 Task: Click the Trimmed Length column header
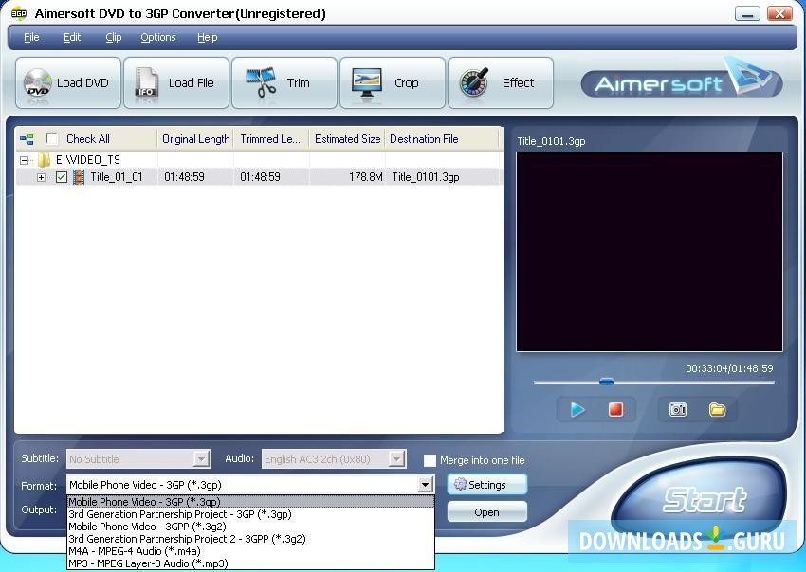[x=271, y=139]
